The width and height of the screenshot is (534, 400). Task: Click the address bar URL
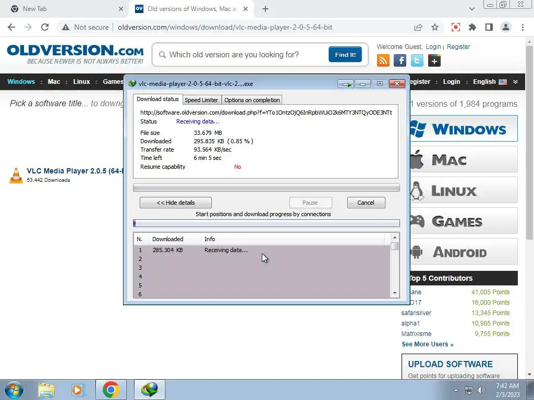225,27
